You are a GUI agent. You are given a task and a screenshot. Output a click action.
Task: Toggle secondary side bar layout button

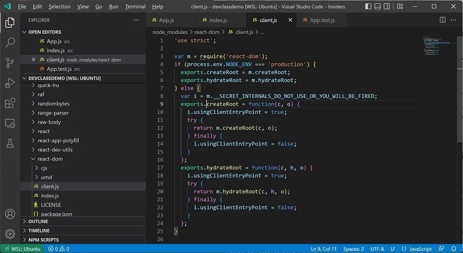(x=386, y=6)
